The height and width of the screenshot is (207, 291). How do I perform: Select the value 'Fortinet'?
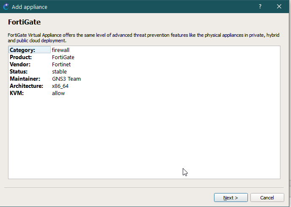[61, 65]
